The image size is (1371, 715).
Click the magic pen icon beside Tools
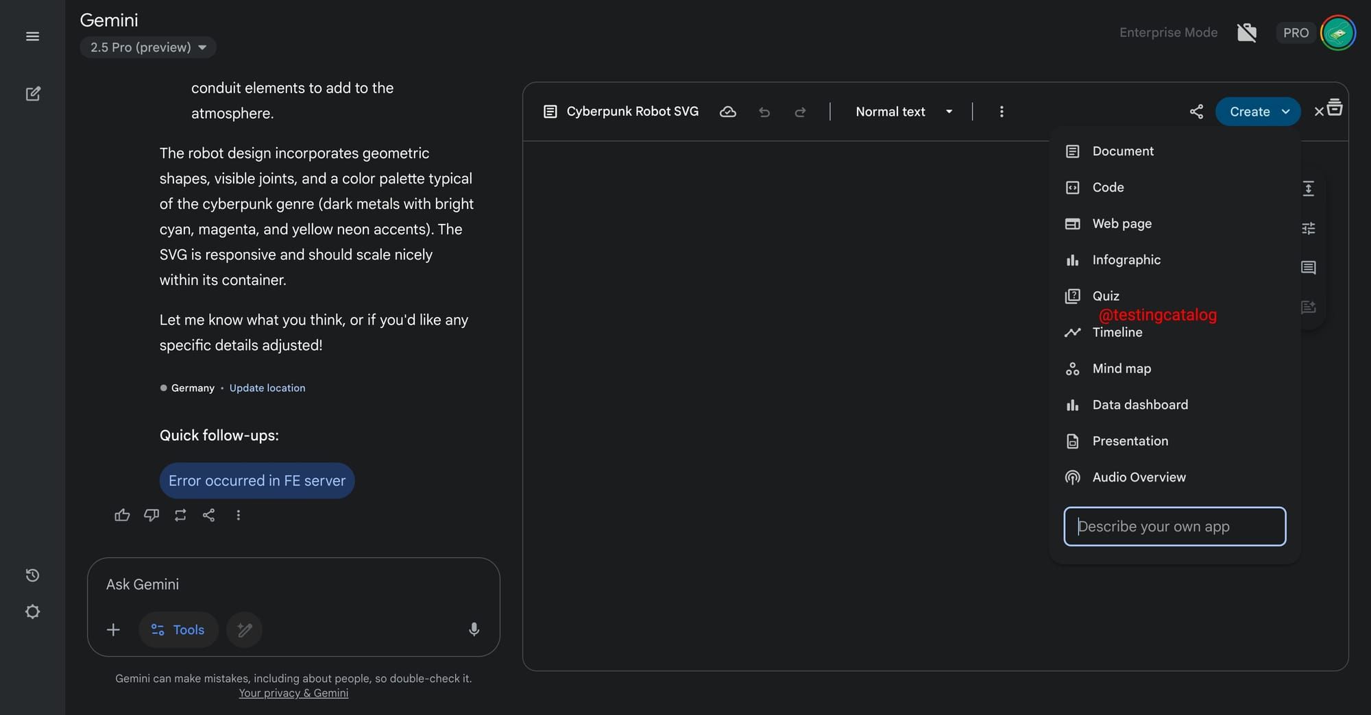pyautogui.click(x=245, y=629)
